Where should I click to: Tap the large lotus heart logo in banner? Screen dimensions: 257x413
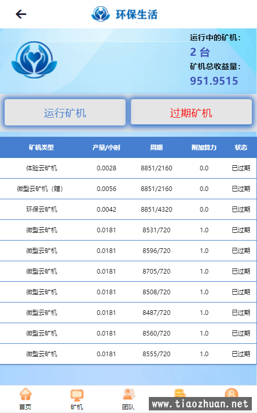[x=34, y=60]
